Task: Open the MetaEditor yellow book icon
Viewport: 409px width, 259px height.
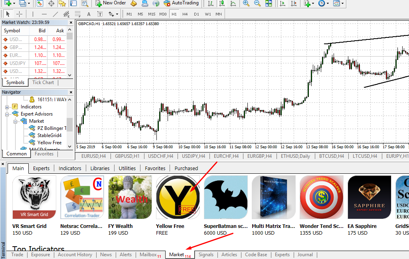Action: (134, 3)
